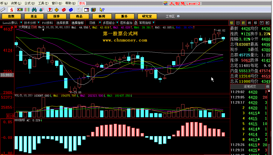The height and width of the screenshot is (155, 273).
Task: Open the 工作区 workspace dropdown arrow
Action: (x=178, y=16)
